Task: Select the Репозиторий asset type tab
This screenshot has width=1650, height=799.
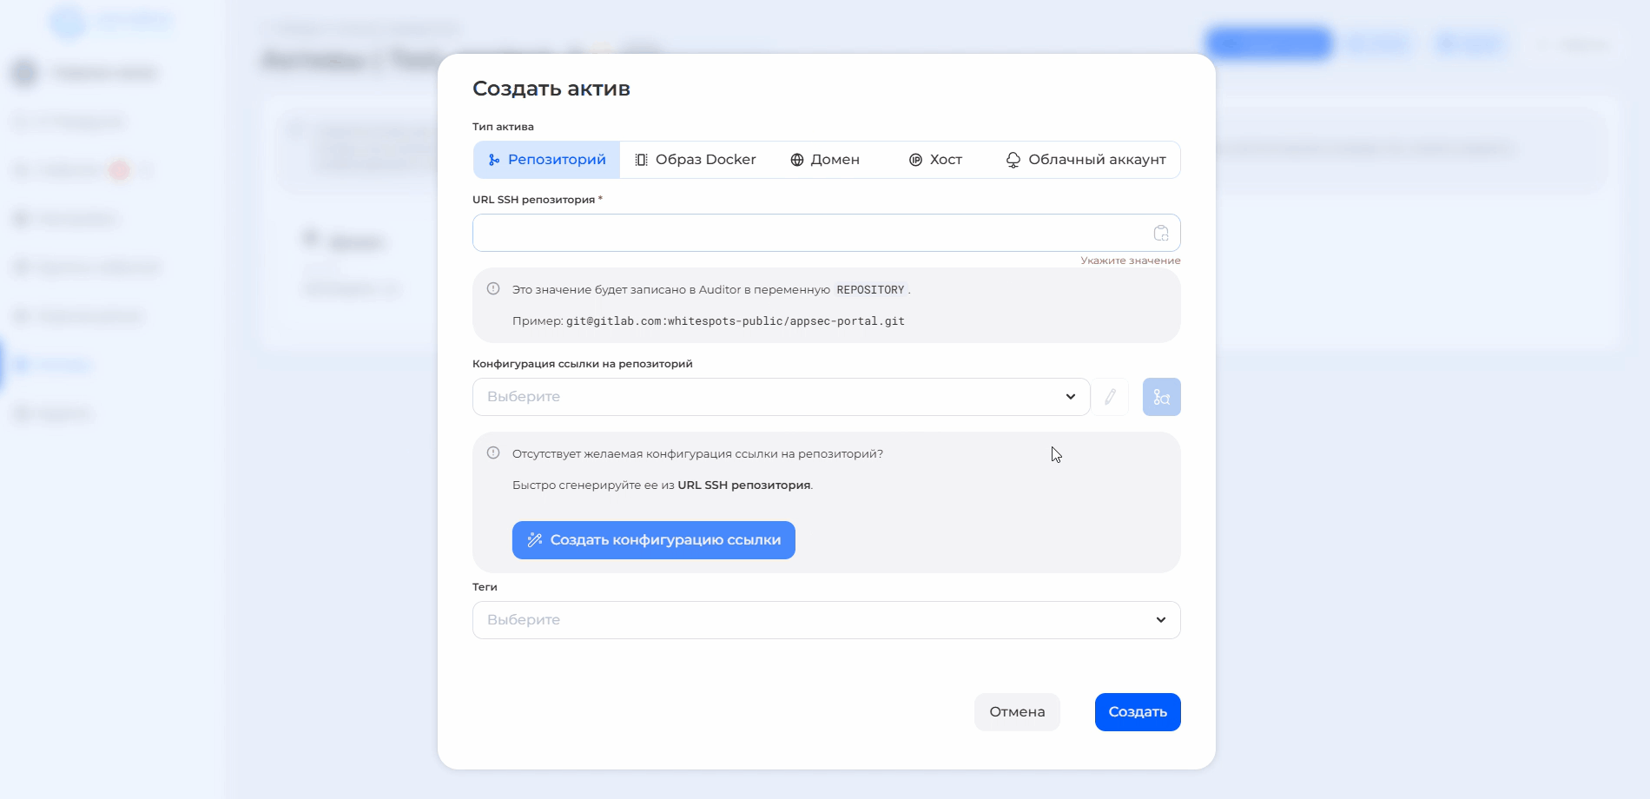Action: point(547,160)
